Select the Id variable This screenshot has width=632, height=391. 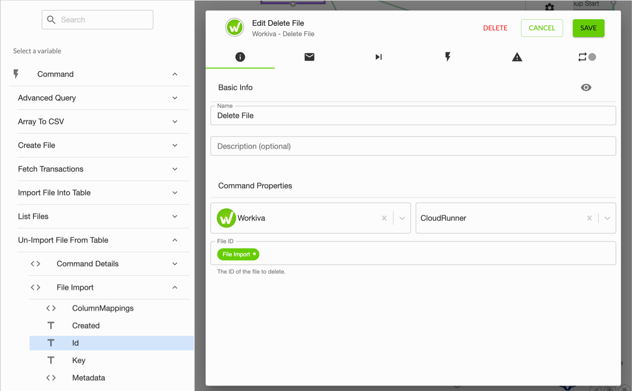(x=111, y=343)
